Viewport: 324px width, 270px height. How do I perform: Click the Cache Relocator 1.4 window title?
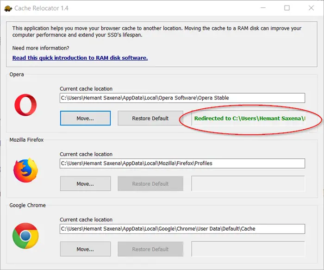(x=41, y=8)
